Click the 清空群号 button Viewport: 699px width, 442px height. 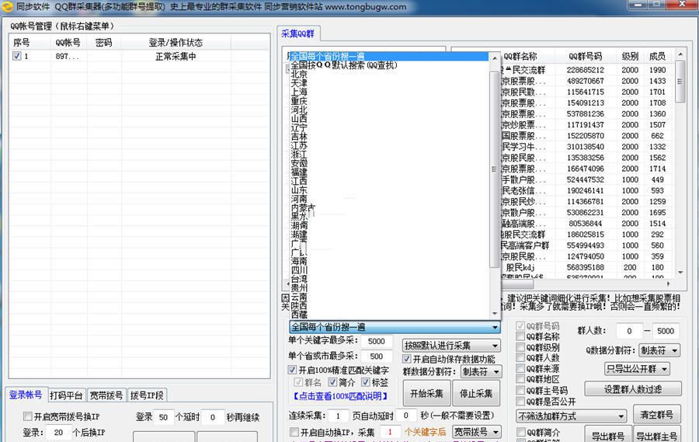click(656, 415)
